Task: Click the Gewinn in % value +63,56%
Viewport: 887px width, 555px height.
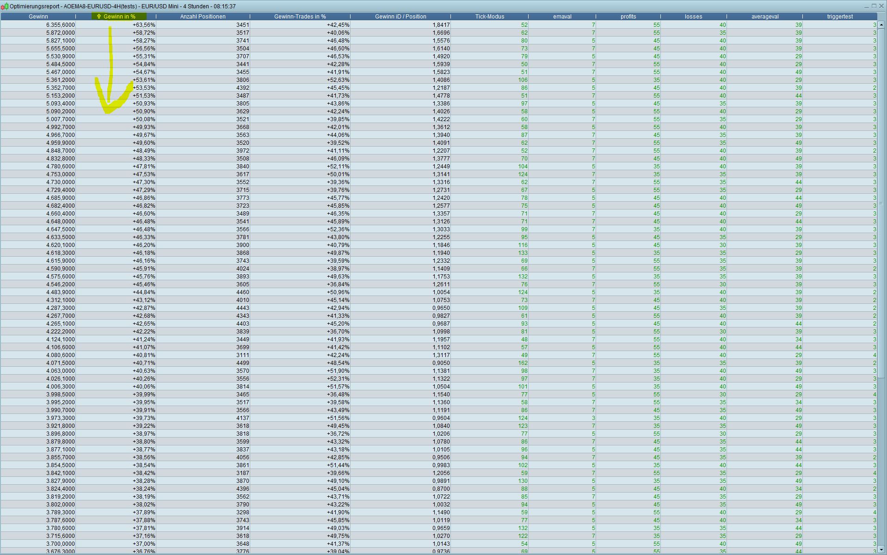Action: (x=144, y=25)
